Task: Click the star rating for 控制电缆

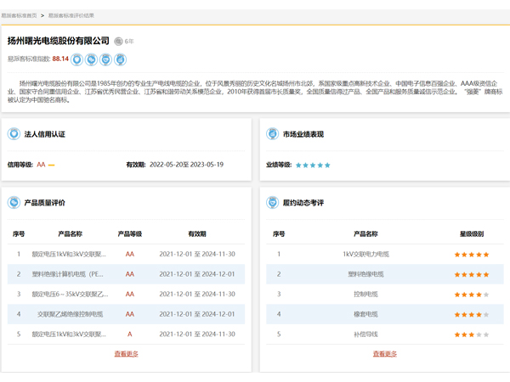Action: click(472, 295)
